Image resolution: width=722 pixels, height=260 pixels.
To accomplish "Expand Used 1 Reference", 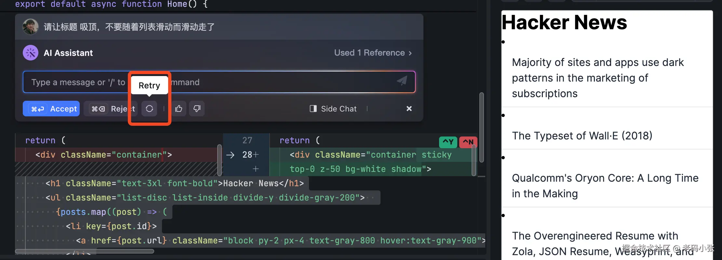I will pos(373,53).
